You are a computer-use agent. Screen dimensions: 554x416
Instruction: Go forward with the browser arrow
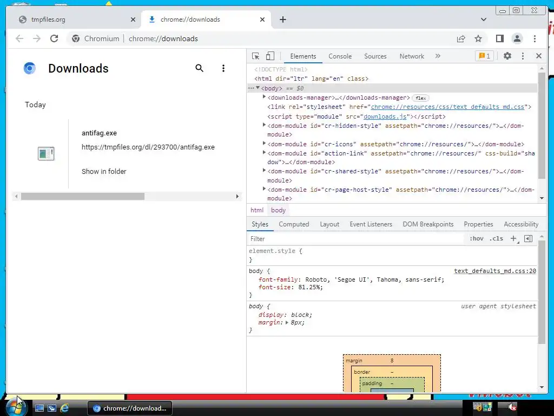pos(37,38)
